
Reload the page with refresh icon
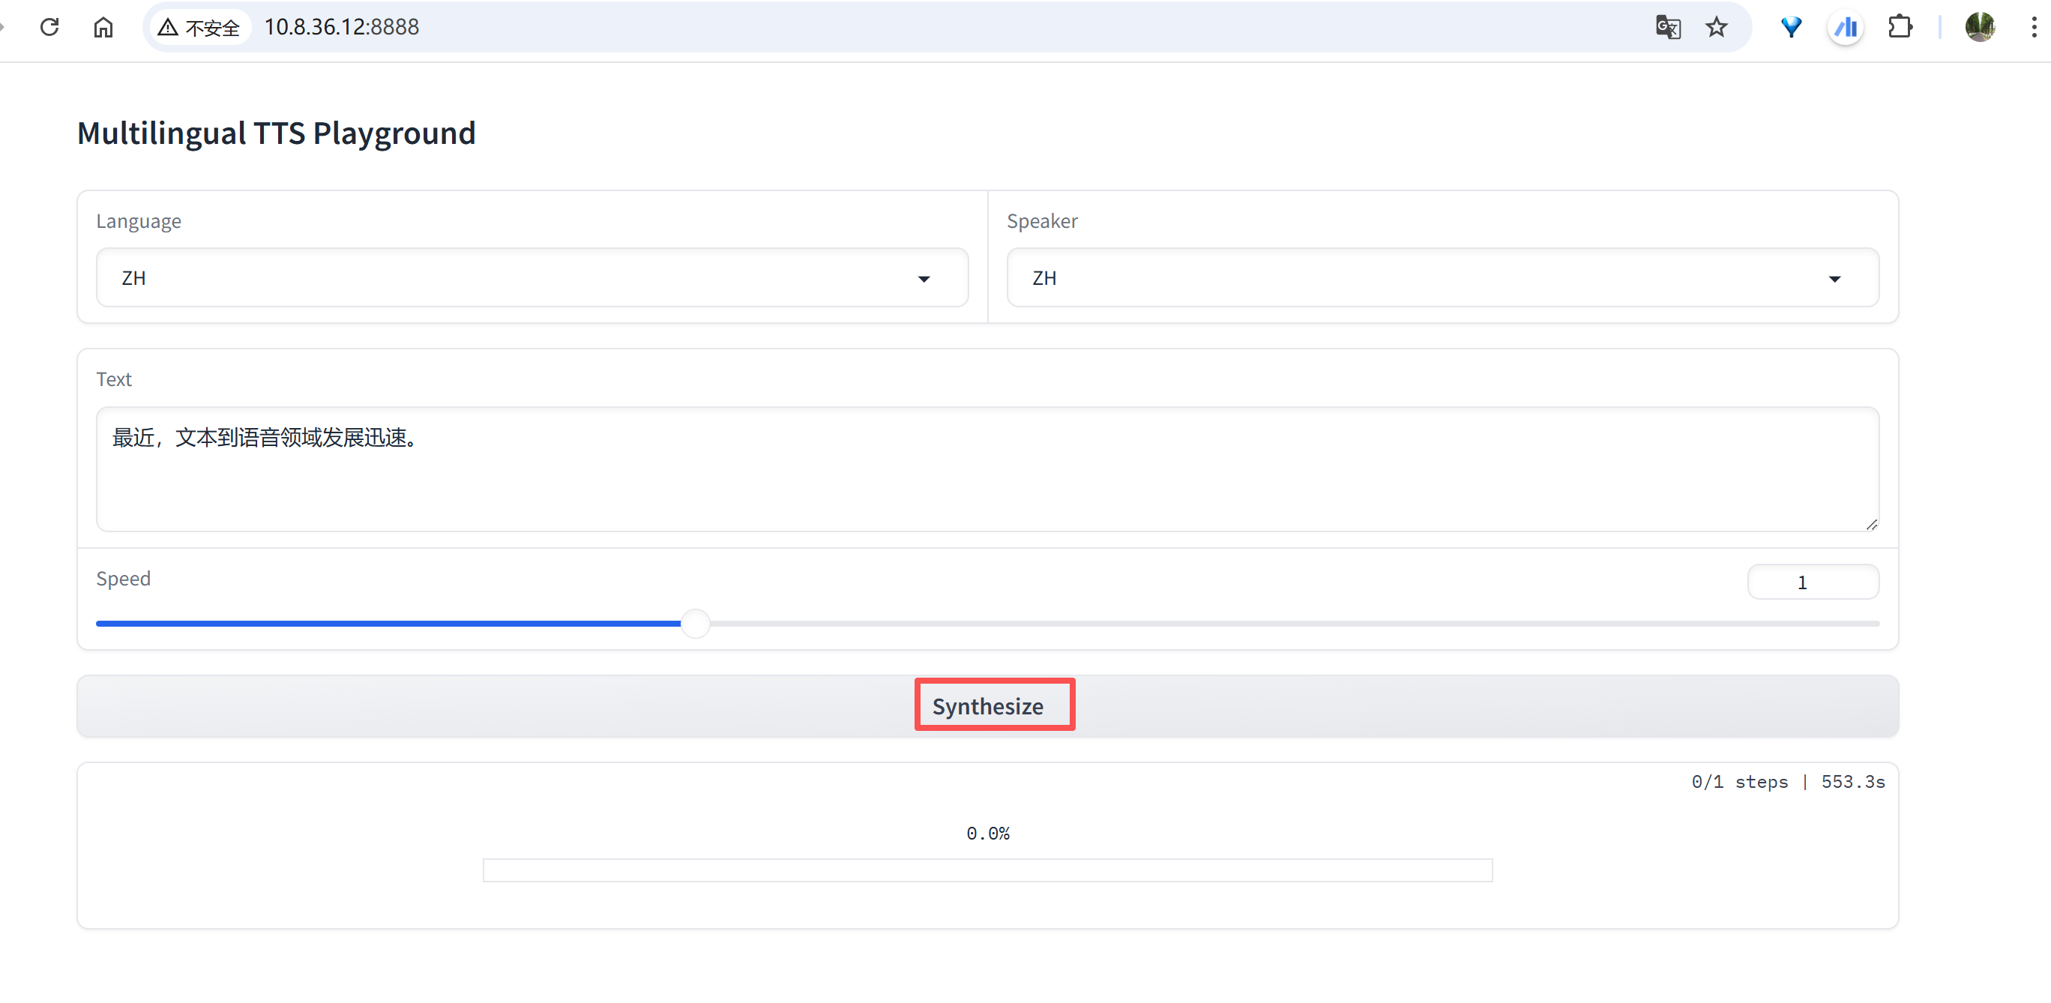coord(49,27)
